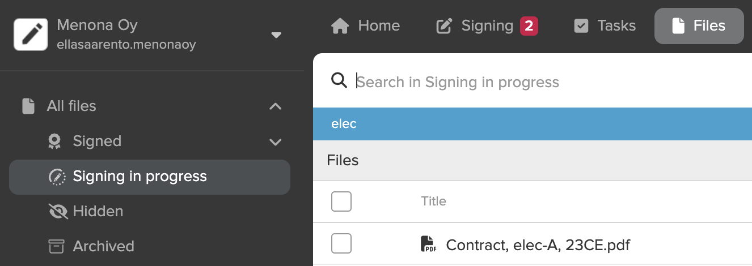Viewport: 752px width, 266px height.
Task: Switch to the Tasks tab
Action: click(x=605, y=26)
